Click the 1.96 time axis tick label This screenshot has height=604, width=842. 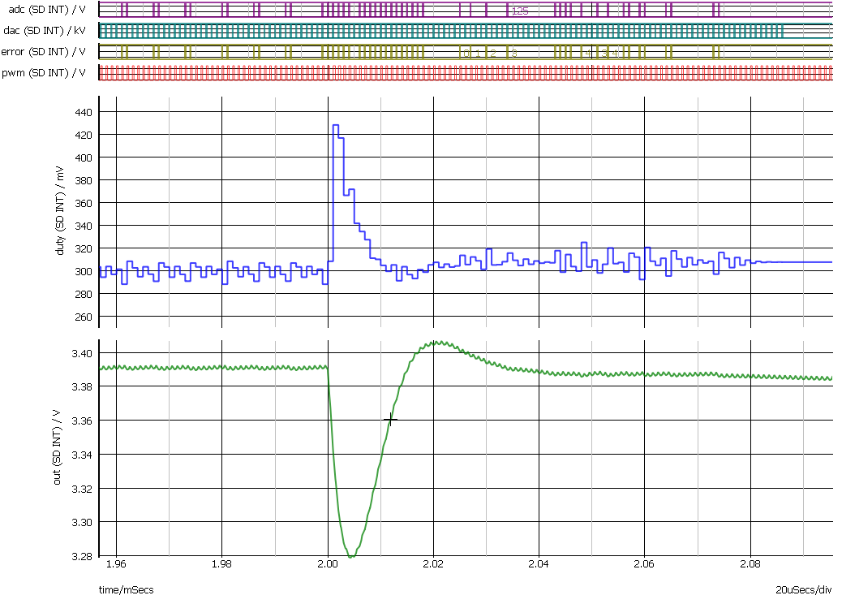click(117, 563)
